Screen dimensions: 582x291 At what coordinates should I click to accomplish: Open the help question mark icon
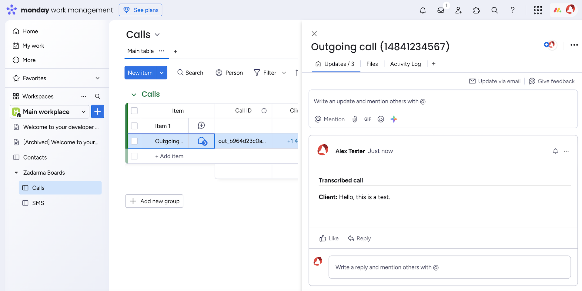(x=513, y=10)
